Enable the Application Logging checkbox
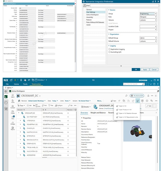 pyautogui.click(x=110, y=49)
